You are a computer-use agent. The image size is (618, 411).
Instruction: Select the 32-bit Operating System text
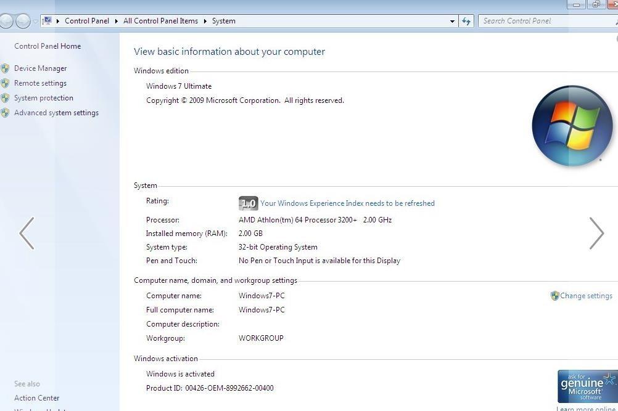[278, 247]
